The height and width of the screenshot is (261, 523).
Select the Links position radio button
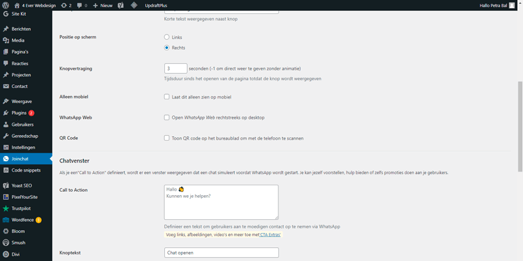tap(167, 37)
